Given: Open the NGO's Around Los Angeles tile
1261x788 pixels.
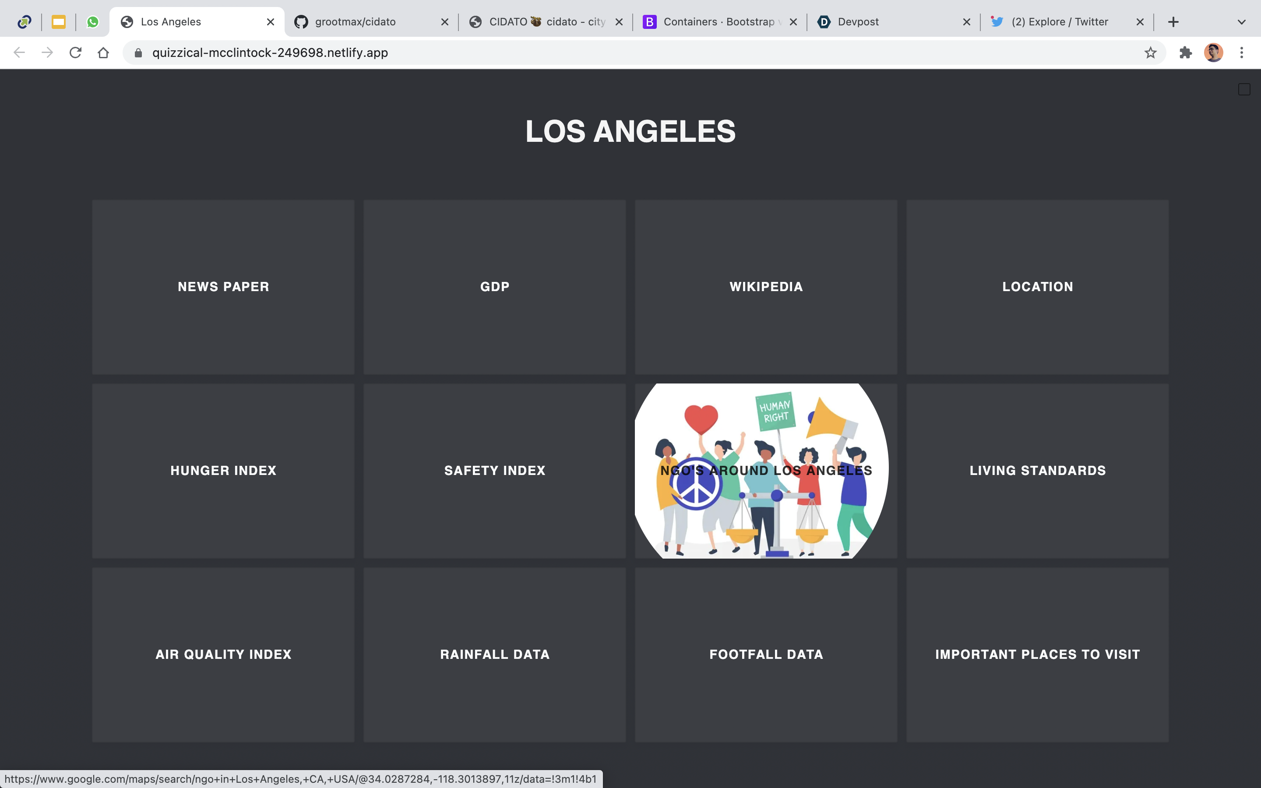Looking at the screenshot, I should coord(766,471).
